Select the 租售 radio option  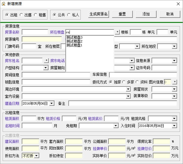(x=40, y=15)
